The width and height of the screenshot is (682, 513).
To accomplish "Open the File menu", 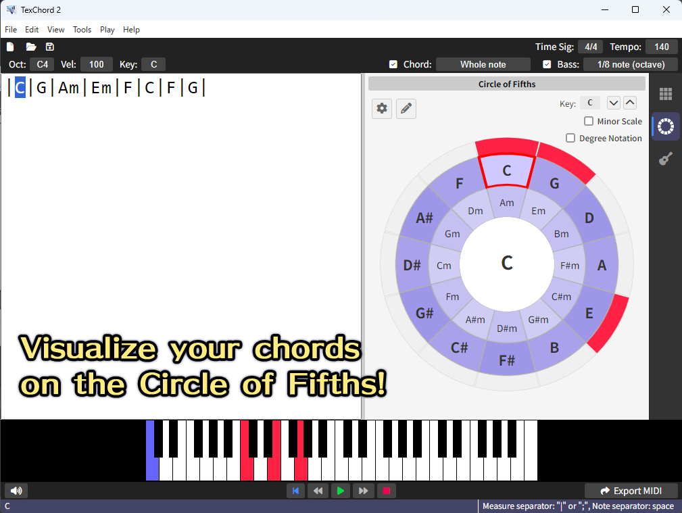I will point(11,30).
